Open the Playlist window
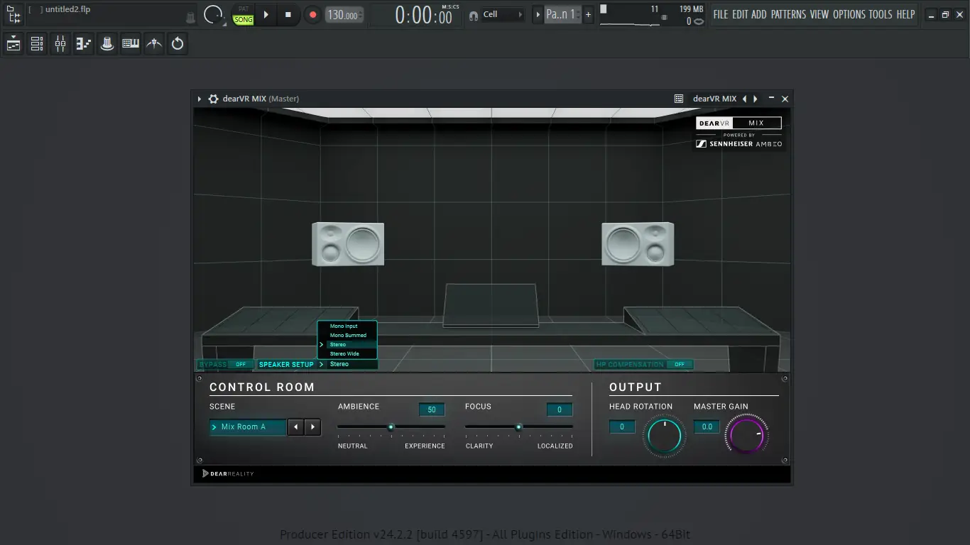970x545 pixels. tap(13, 43)
